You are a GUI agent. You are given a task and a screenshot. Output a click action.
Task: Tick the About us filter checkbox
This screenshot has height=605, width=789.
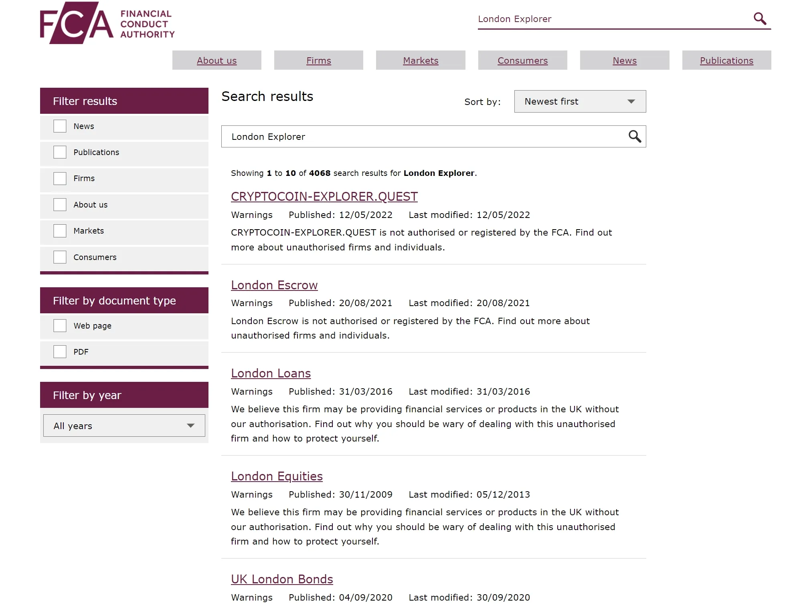(x=60, y=205)
